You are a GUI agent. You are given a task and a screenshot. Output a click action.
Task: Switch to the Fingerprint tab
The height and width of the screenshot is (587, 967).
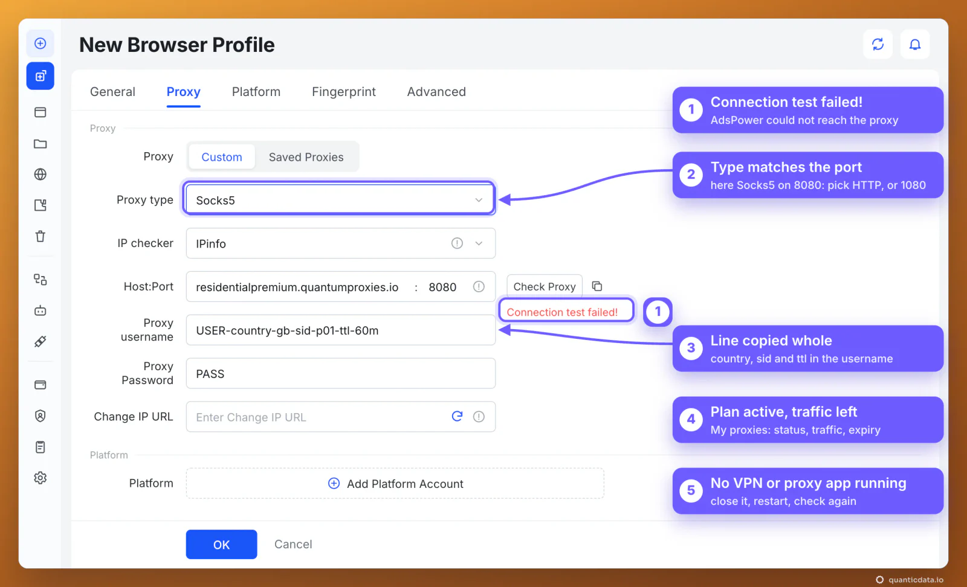(x=344, y=92)
